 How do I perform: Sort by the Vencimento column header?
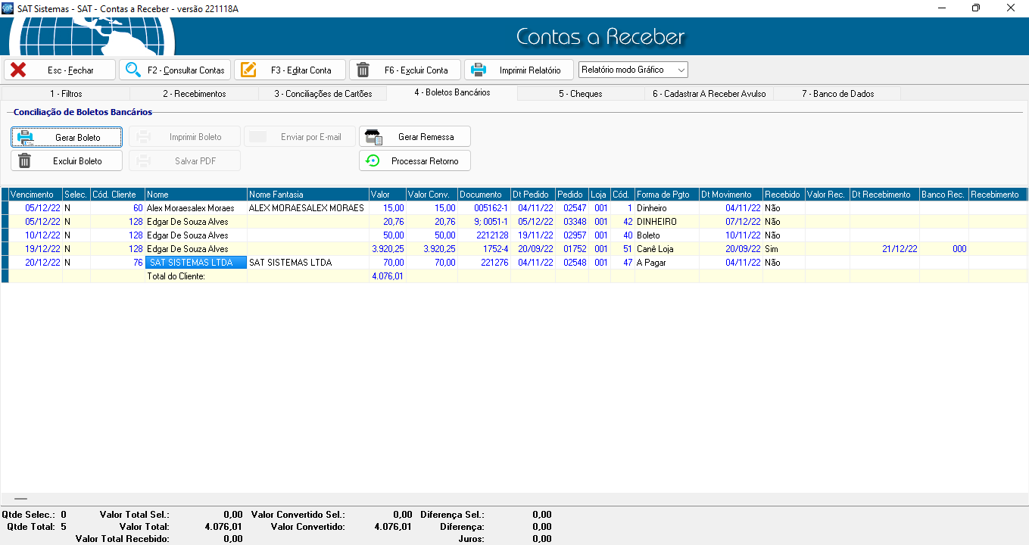tap(32, 195)
